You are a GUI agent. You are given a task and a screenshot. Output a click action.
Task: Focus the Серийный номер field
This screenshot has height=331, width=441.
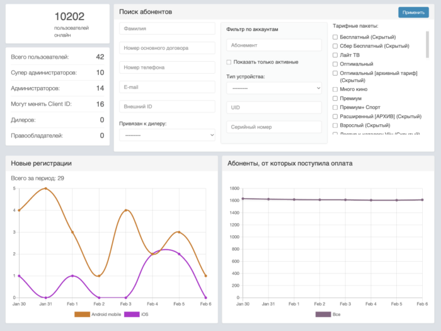pyautogui.click(x=274, y=127)
